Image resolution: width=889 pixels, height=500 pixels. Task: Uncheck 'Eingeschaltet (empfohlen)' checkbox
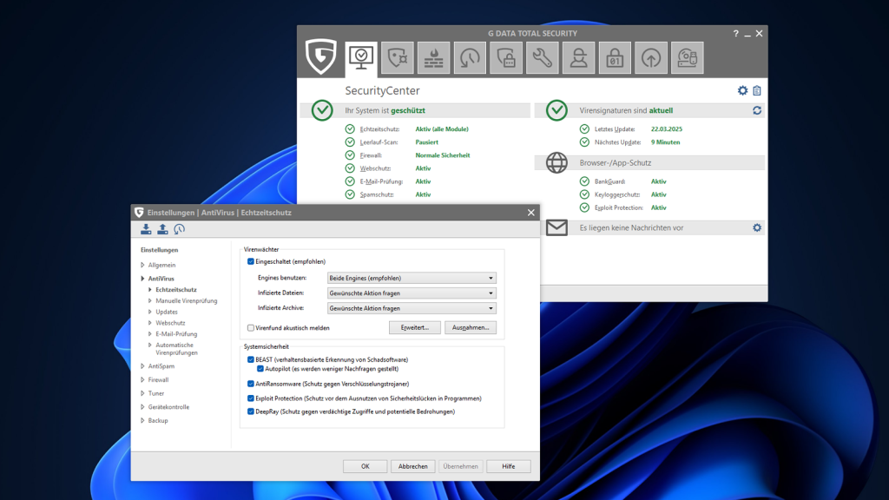[x=251, y=261]
